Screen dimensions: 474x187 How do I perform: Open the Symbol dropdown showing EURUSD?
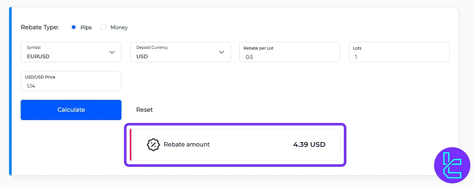coord(71,52)
